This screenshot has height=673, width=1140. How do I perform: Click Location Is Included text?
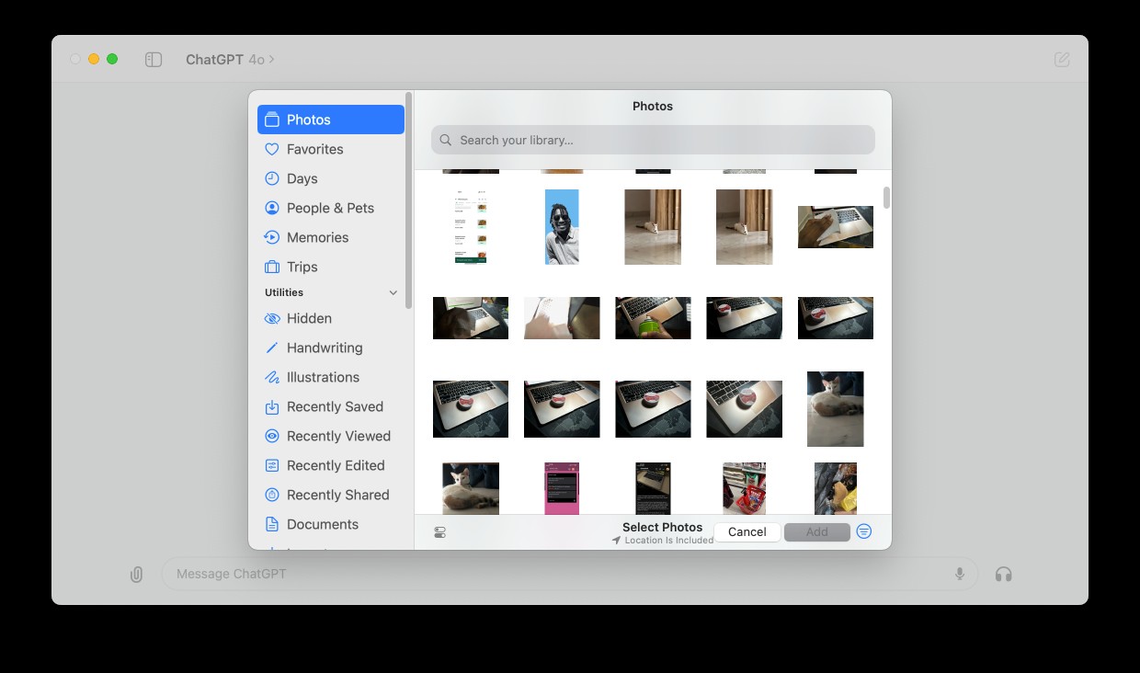(x=669, y=541)
